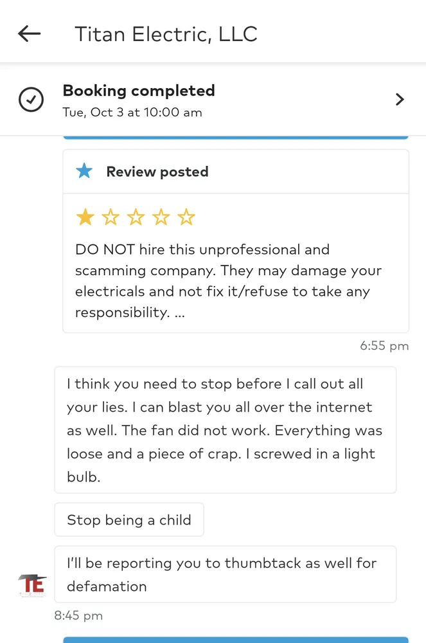This screenshot has width=426, height=643.
Task: Click the second empty rating star
Action: (x=111, y=217)
